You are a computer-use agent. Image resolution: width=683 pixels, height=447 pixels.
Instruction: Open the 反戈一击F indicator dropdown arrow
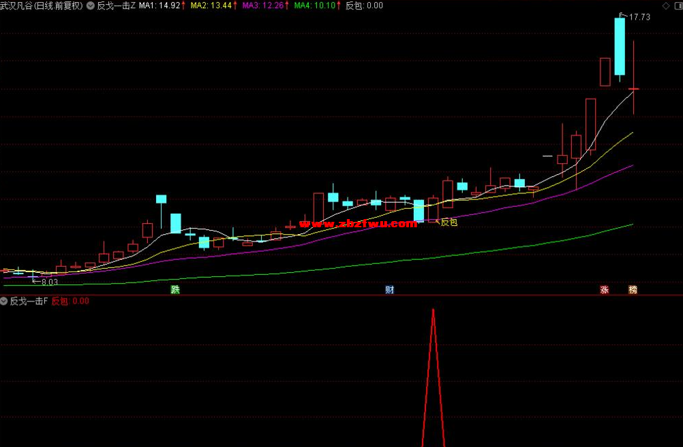coord(4,301)
